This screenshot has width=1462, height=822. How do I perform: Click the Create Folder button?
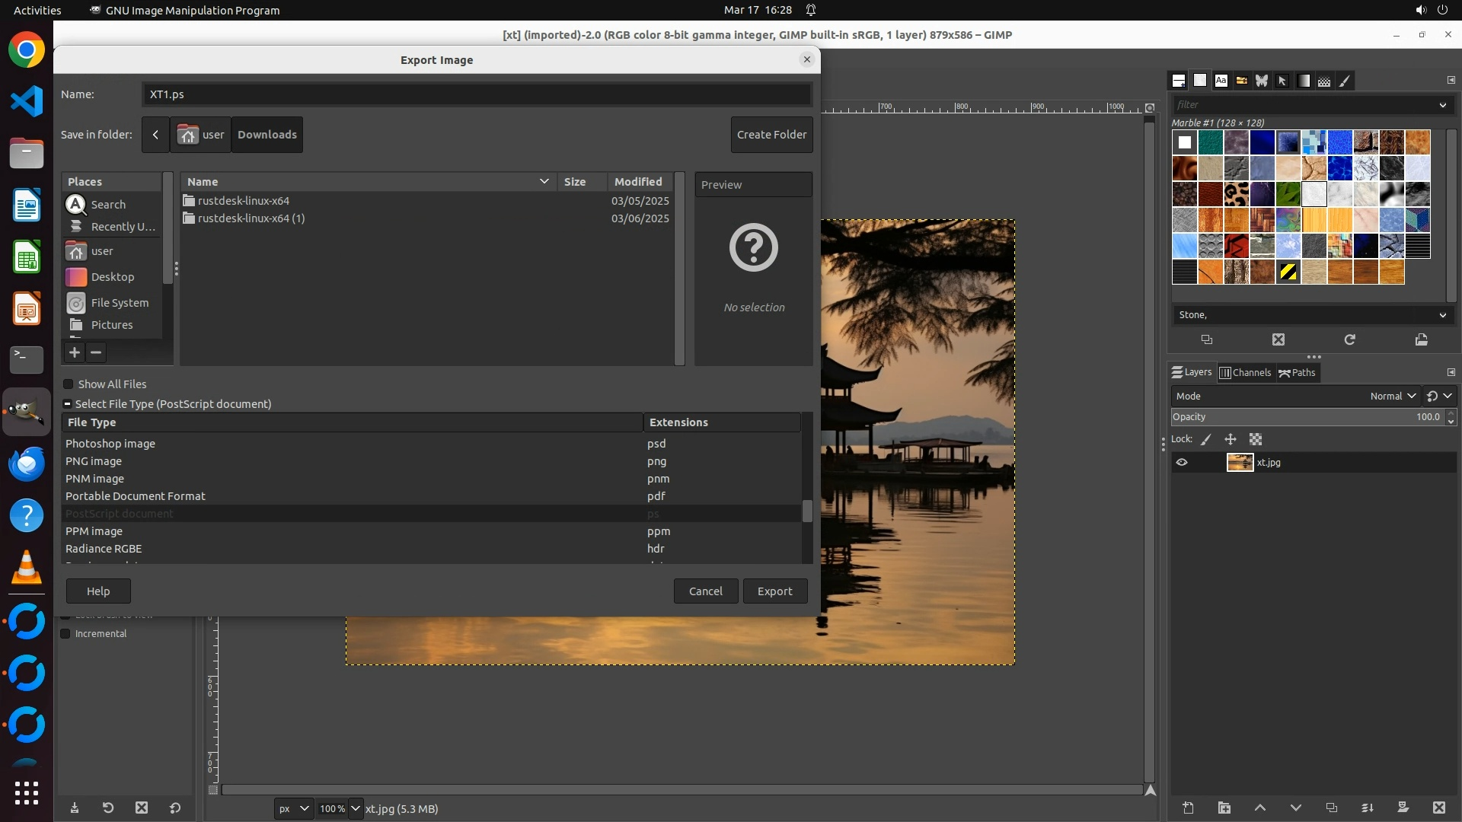(771, 135)
